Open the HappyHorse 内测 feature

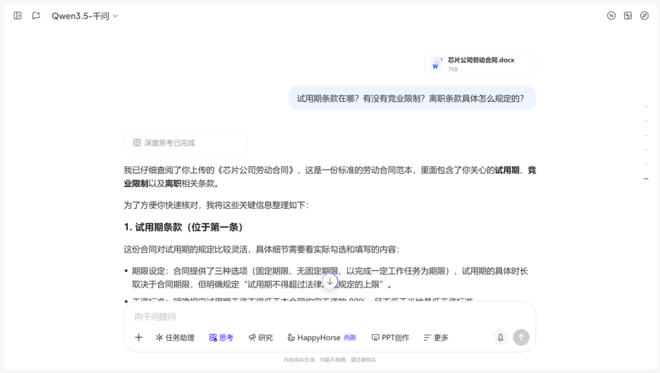pyautogui.click(x=322, y=337)
